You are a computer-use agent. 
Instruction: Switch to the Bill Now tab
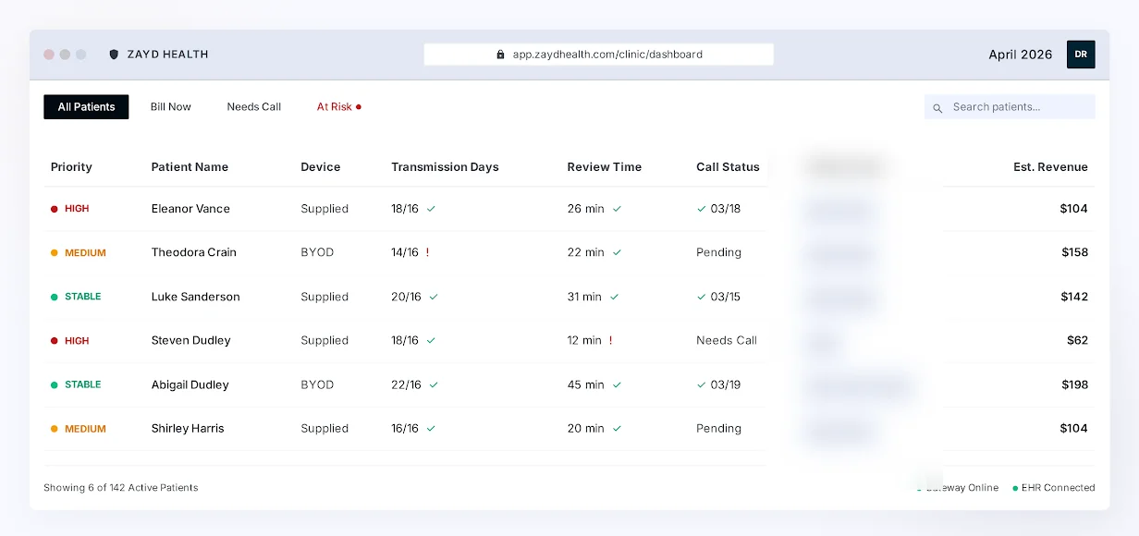click(x=170, y=106)
